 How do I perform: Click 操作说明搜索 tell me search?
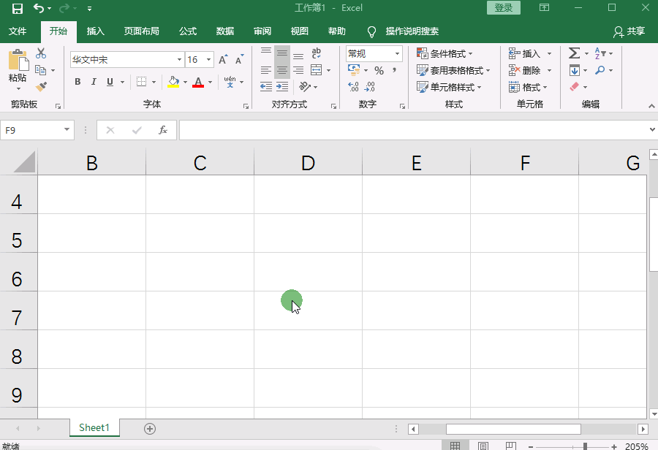click(412, 31)
